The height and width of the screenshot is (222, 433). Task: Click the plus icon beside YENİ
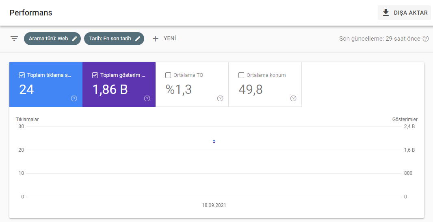(156, 39)
